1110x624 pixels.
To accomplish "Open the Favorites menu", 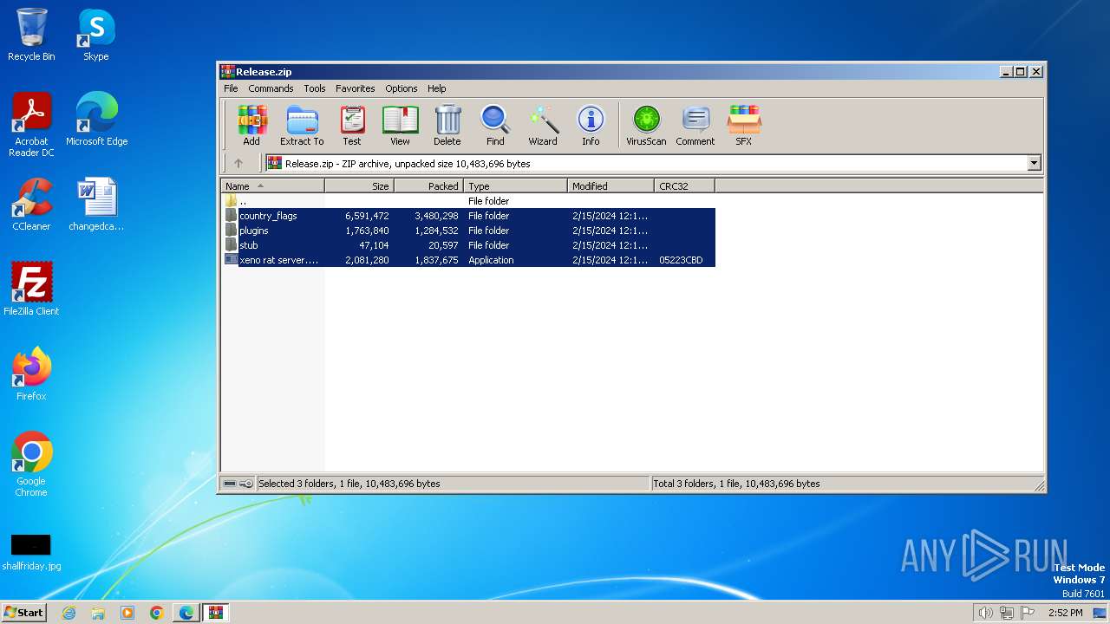I will pyautogui.click(x=356, y=88).
